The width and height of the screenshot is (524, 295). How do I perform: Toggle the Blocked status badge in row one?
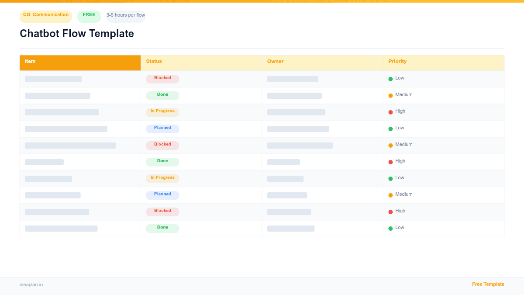162,78
